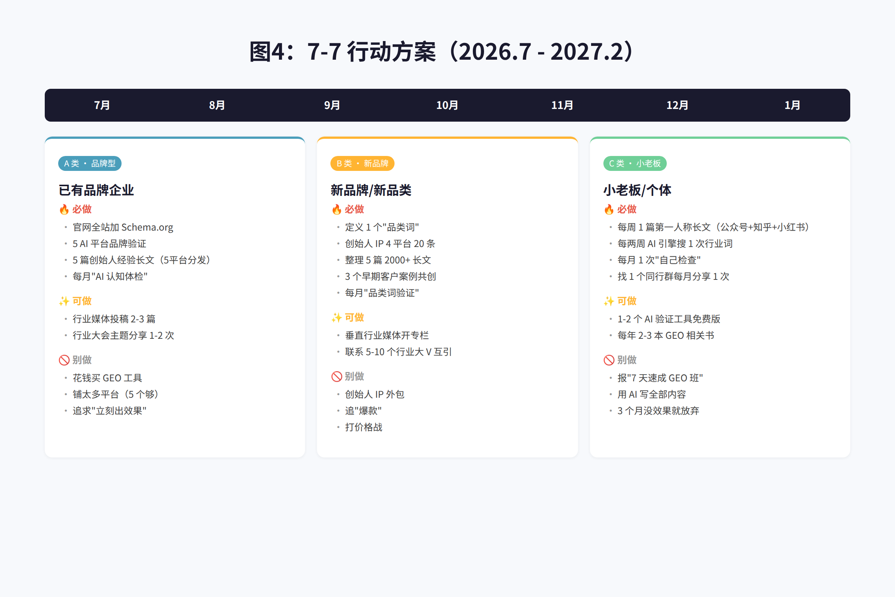895x597 pixels.
Task: Click the item 每两周 AI 引擎搜 1 次行业词
Action: tap(675, 244)
